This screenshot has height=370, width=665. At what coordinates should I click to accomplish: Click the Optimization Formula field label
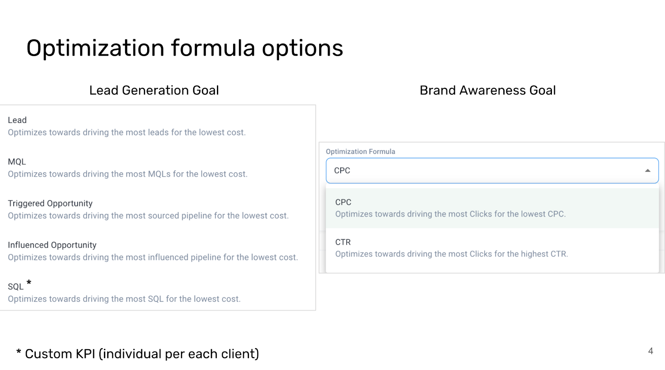[360, 151]
